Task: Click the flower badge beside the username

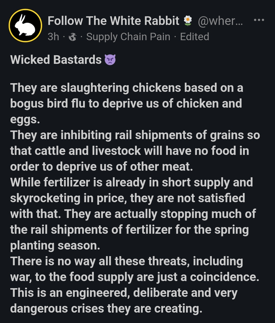Action: coord(188,21)
